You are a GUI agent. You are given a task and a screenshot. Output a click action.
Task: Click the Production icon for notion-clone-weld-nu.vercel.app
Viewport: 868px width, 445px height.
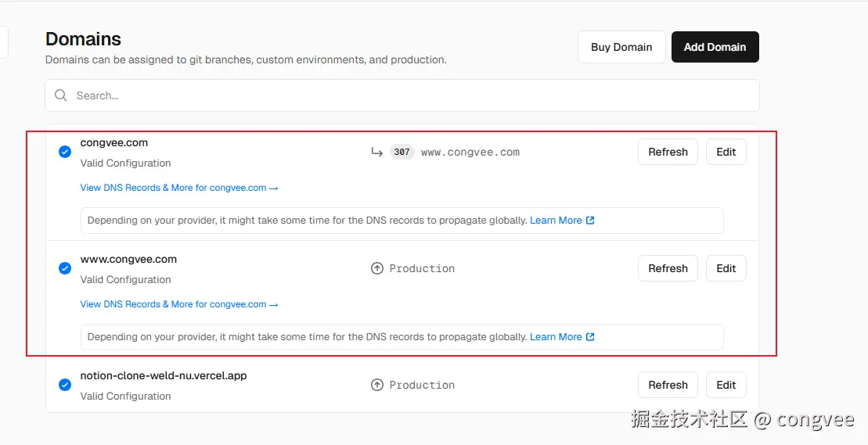click(377, 385)
